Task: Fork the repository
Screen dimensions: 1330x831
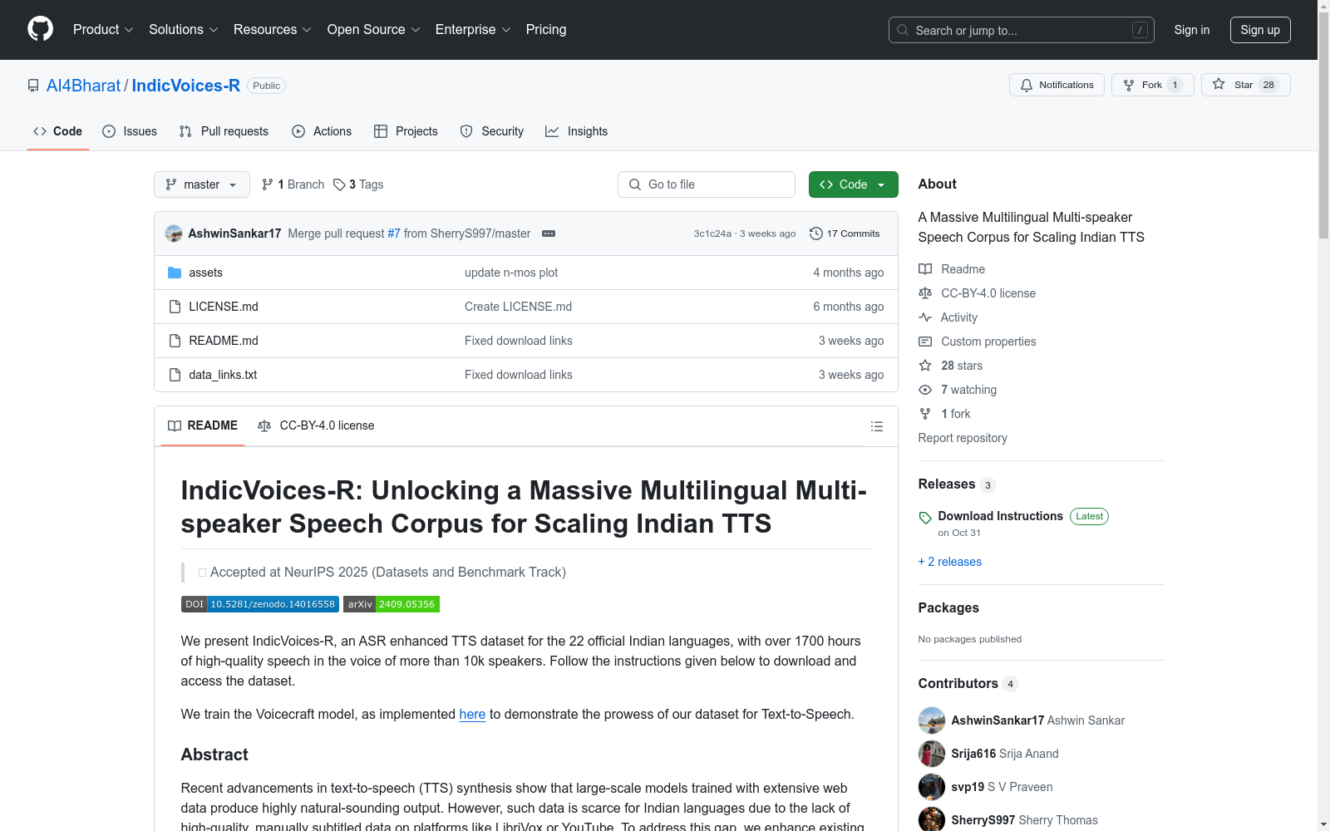Action: tap(1152, 85)
